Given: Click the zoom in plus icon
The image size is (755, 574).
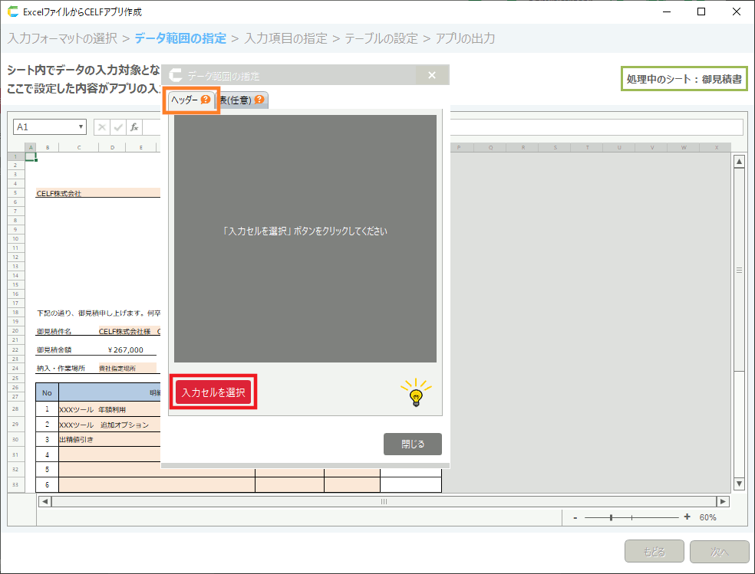Looking at the screenshot, I should 687,517.
